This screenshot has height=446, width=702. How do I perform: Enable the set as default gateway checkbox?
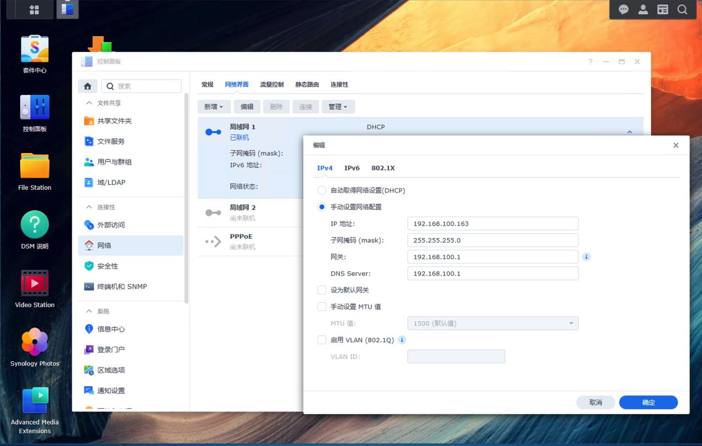322,290
